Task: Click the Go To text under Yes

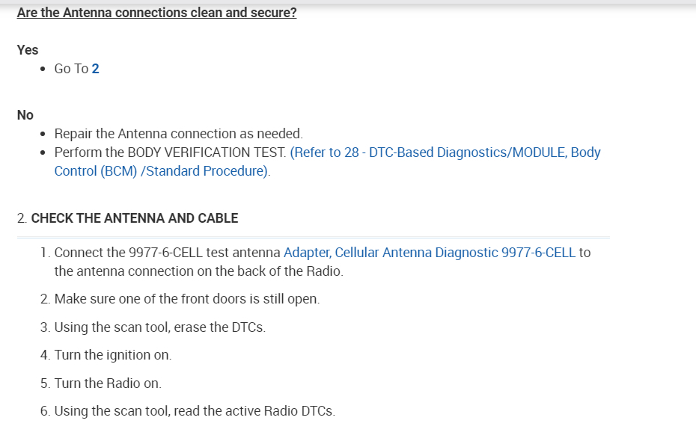Action: pos(71,69)
